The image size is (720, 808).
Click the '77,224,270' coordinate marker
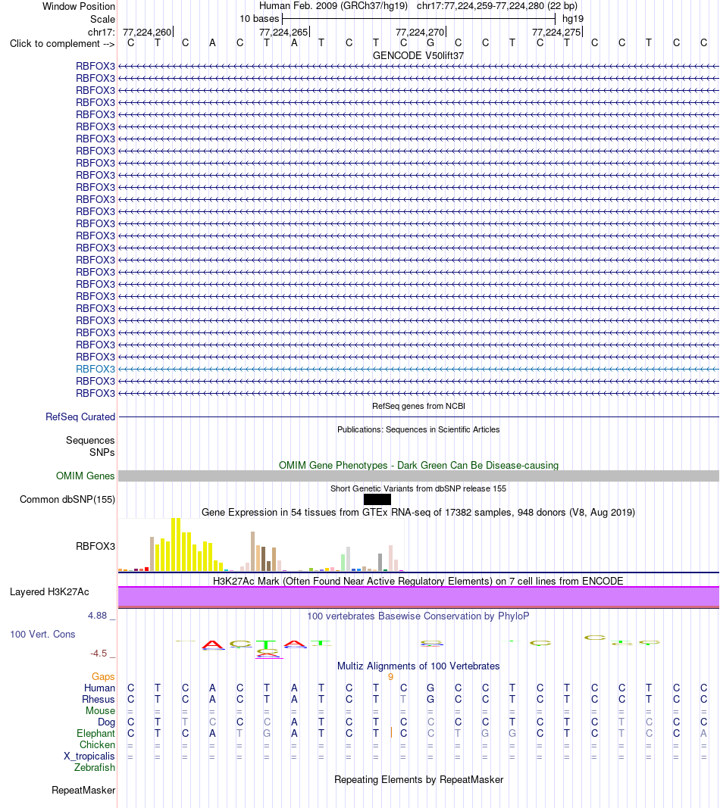coord(420,32)
